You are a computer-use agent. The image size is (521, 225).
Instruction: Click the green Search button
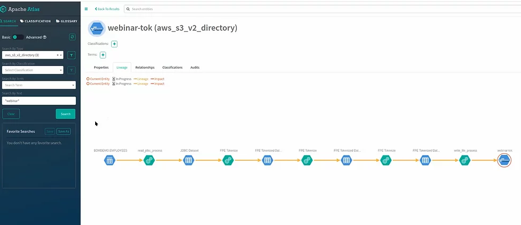click(65, 114)
